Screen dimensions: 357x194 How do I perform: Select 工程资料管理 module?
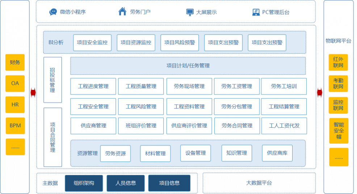(x=189, y=106)
